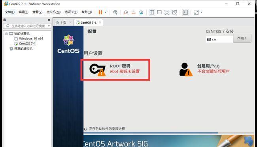257x147 pixels.
Task: Open ROOT 密码 settings
Action: [x=115, y=70]
